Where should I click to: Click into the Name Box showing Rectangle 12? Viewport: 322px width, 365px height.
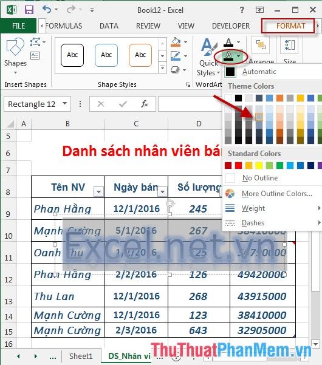pos(32,104)
